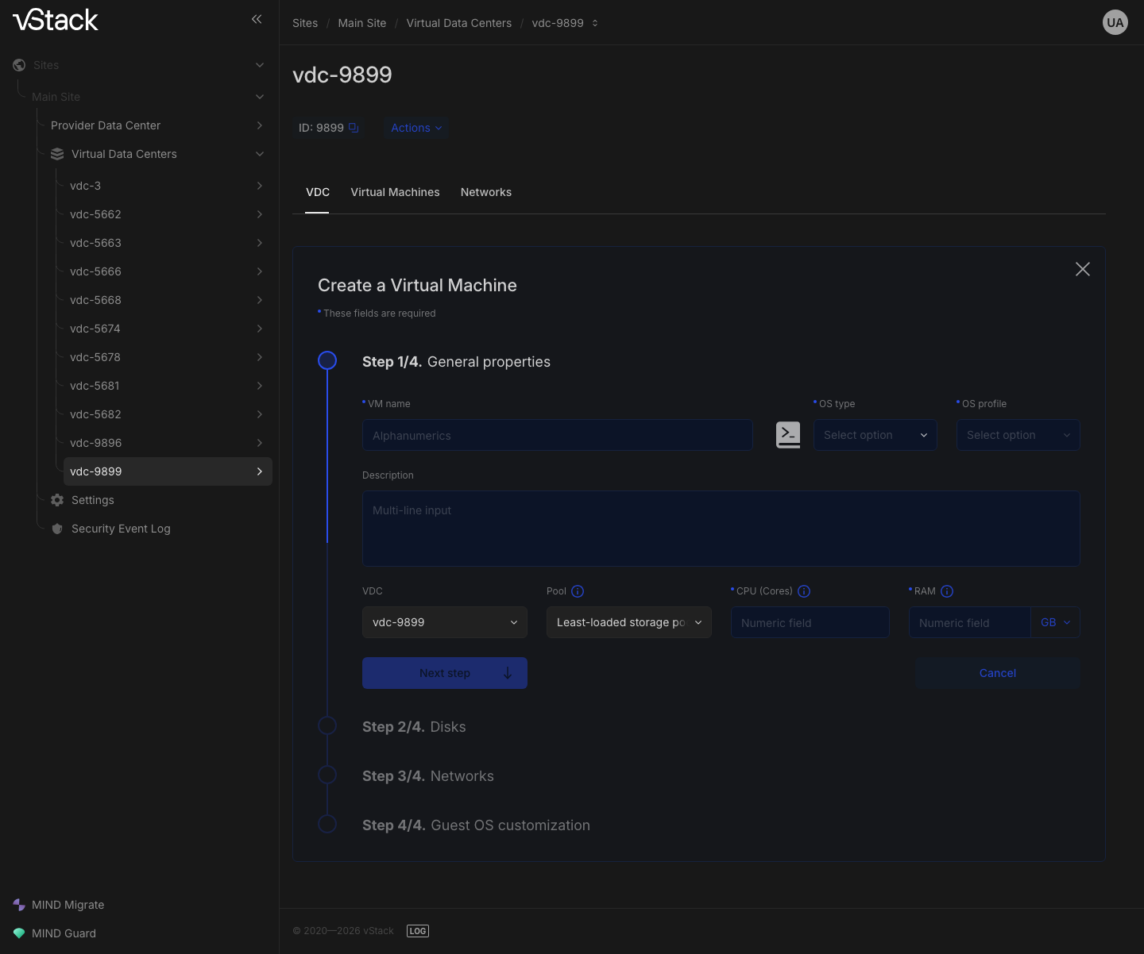The width and height of the screenshot is (1144, 954).
Task: Go to Main Site breadcrumb
Action: (362, 23)
